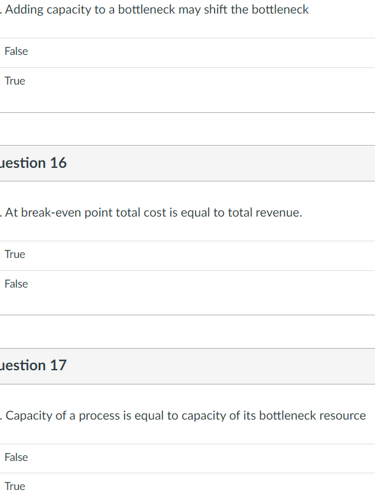Viewport: 375px width, 498px height.
Task: Click the Question 16 header
Action: click(x=35, y=163)
